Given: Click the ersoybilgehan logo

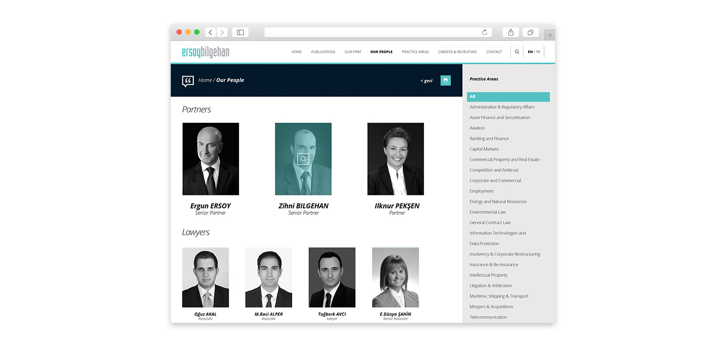Looking at the screenshot, I should point(206,52).
